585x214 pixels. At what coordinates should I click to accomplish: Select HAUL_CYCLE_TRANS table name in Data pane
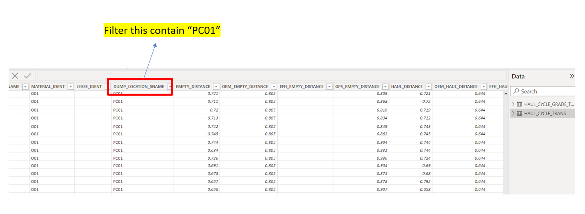pyautogui.click(x=545, y=113)
